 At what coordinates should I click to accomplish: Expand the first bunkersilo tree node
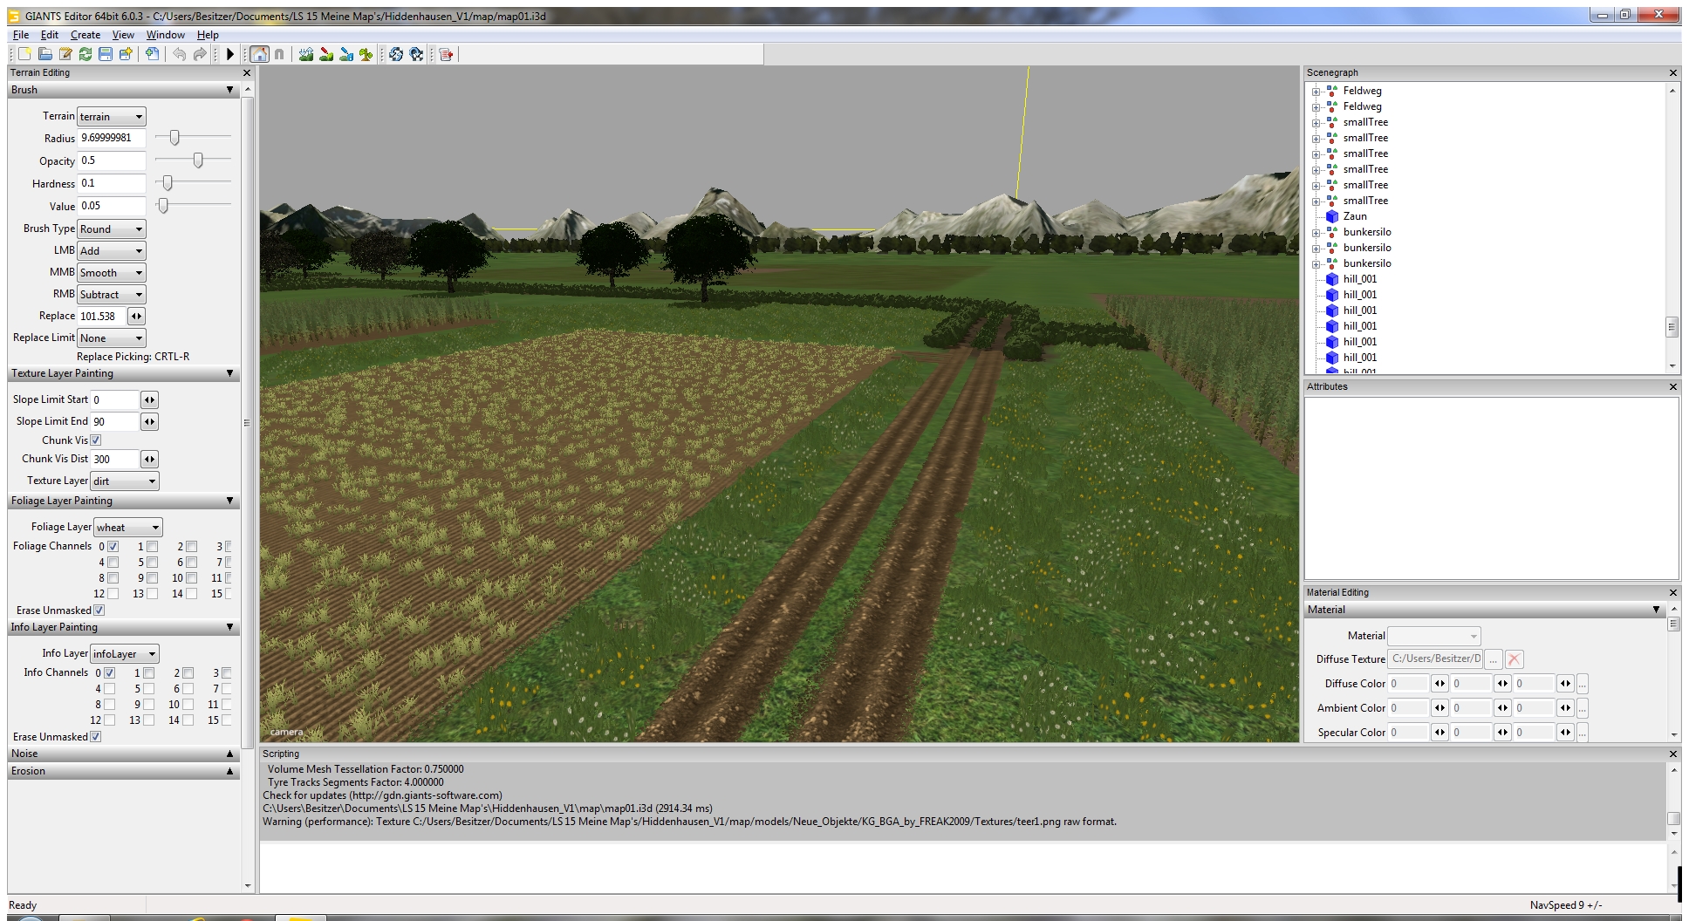tap(1316, 233)
